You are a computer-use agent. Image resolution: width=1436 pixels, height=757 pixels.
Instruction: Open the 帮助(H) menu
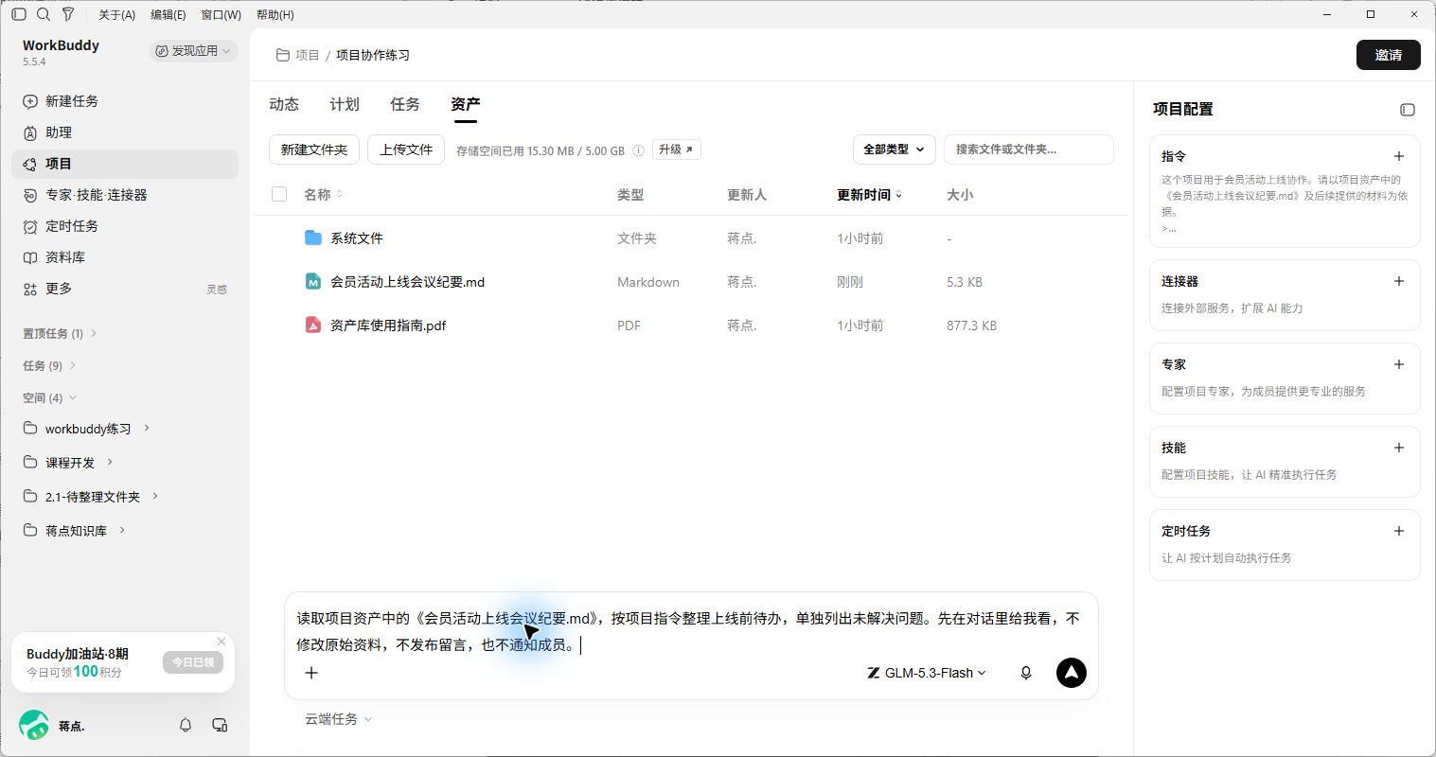tap(275, 15)
